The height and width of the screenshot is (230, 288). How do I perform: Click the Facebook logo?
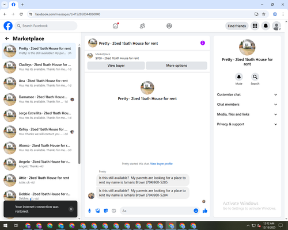pos(8,26)
